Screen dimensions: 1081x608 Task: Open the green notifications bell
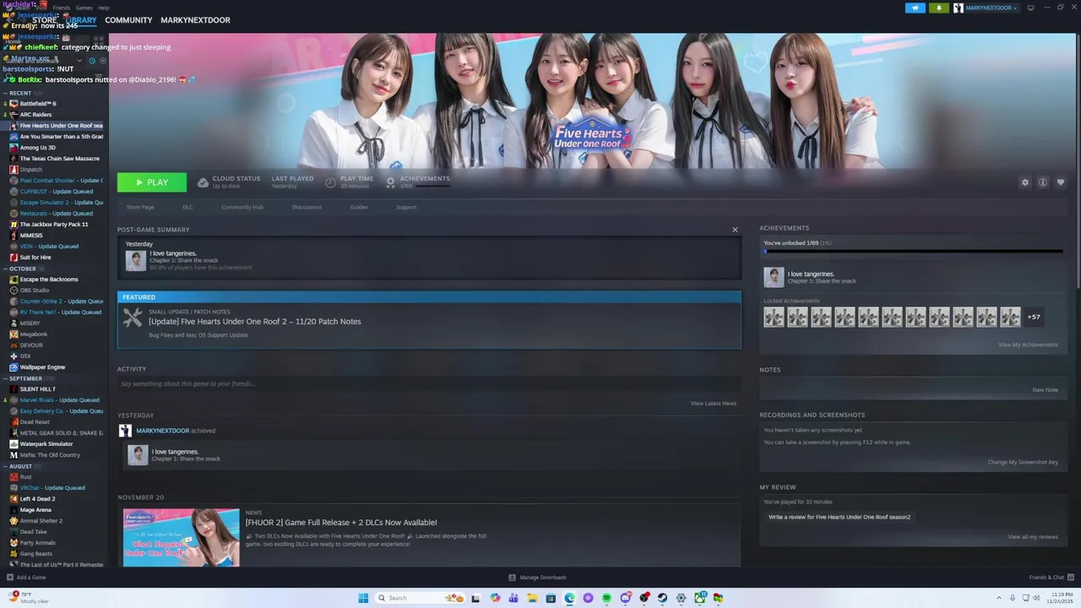pos(939,8)
